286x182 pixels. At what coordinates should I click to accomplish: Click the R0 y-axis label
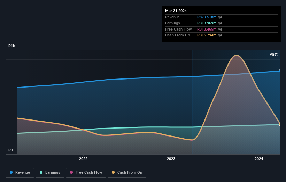point(10,150)
